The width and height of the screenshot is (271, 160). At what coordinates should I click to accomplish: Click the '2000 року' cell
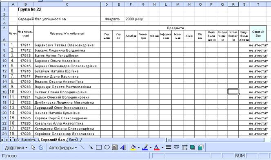[134, 19]
